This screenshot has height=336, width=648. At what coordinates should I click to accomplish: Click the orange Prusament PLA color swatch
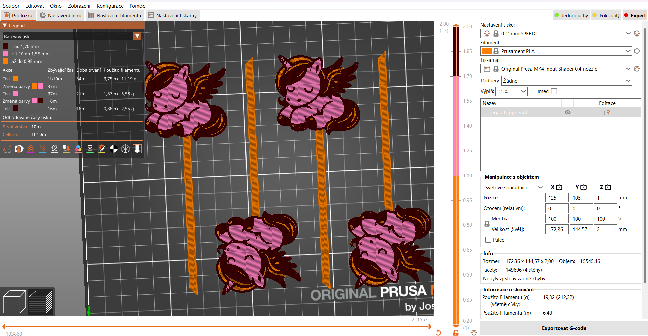(487, 51)
